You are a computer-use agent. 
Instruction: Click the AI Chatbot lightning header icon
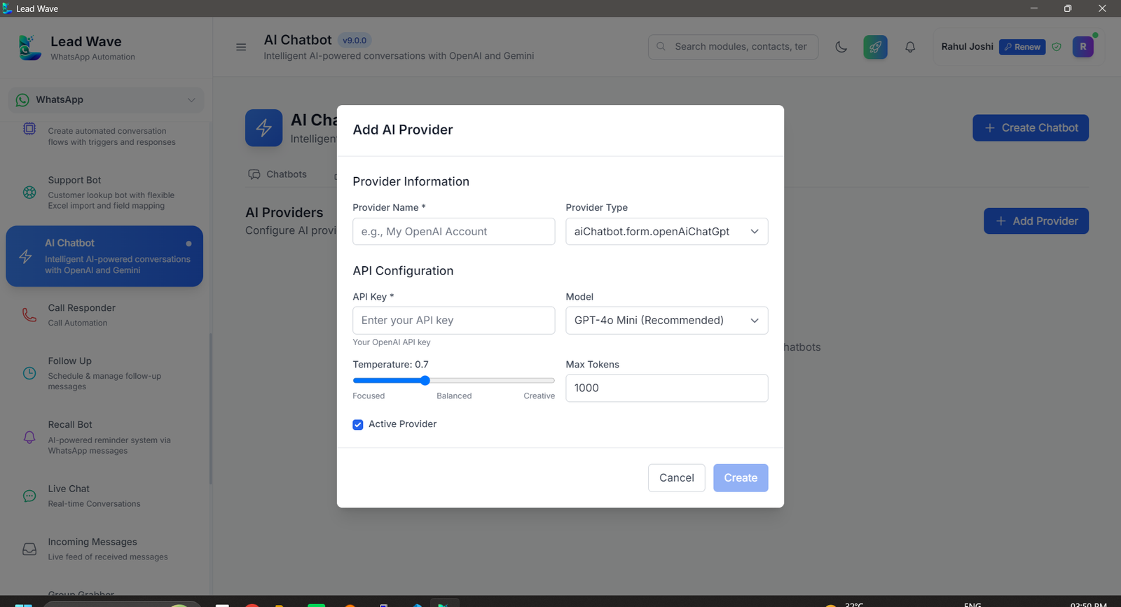pos(264,128)
